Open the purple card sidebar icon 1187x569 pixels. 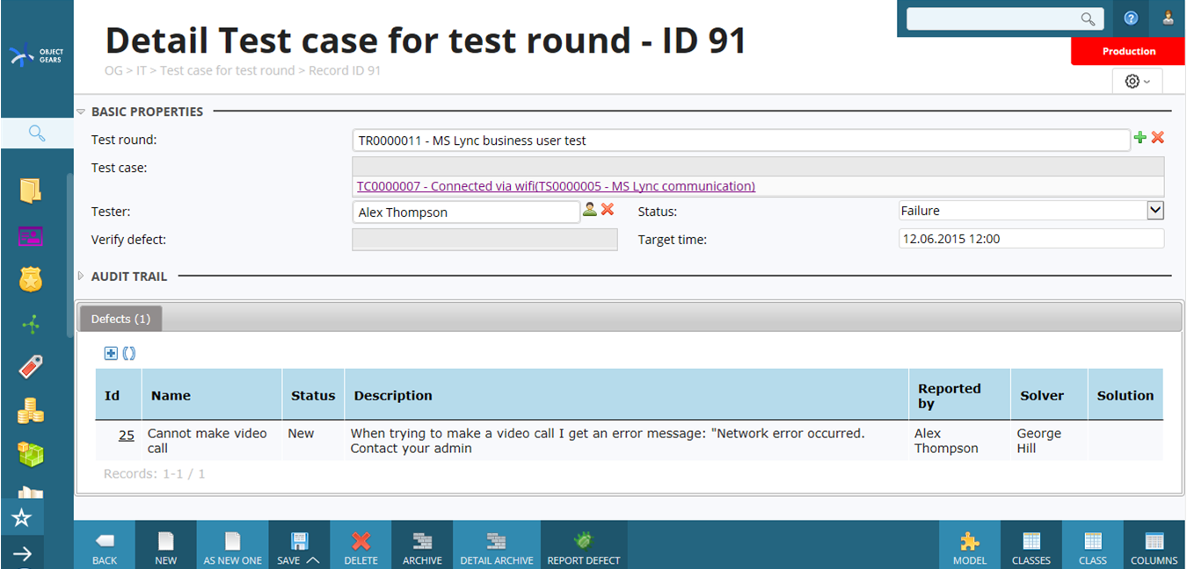click(31, 235)
